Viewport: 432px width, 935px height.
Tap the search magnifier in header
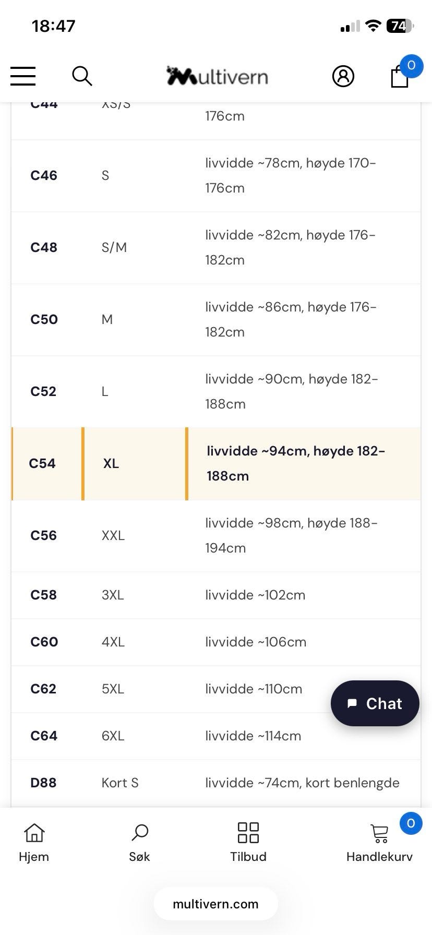pyautogui.click(x=82, y=76)
